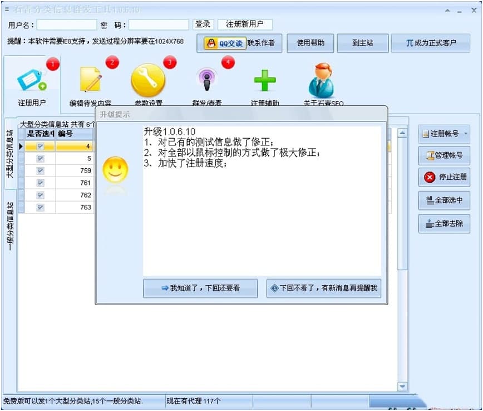The width and height of the screenshot is (483, 411).
Task: Focus the 用户名 input field
Action: coord(67,25)
